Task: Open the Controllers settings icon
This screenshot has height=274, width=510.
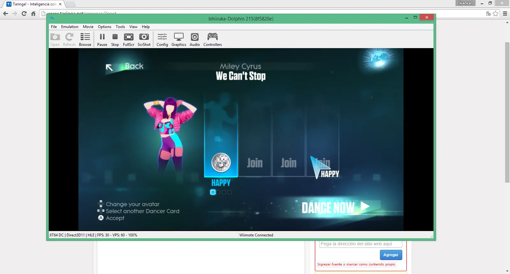Action: [x=213, y=40]
